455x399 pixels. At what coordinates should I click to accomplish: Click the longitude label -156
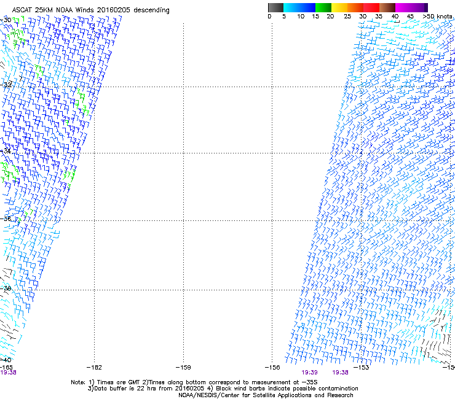(272, 368)
